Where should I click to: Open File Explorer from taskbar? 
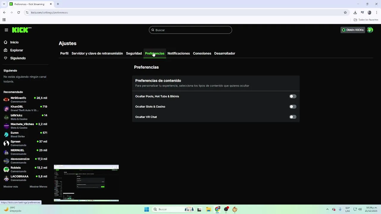pyautogui.click(x=208, y=209)
